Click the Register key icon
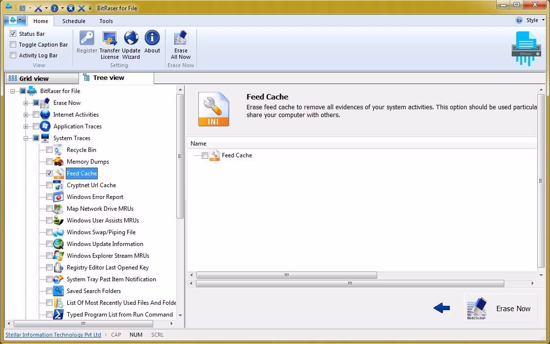 (x=86, y=38)
